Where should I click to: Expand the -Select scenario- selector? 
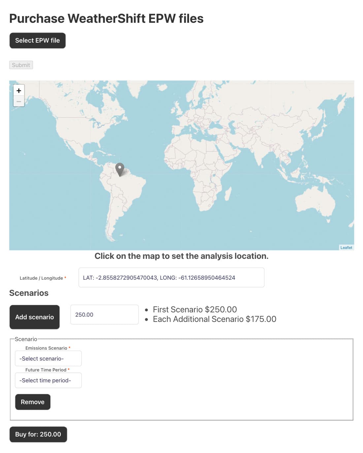click(48, 358)
